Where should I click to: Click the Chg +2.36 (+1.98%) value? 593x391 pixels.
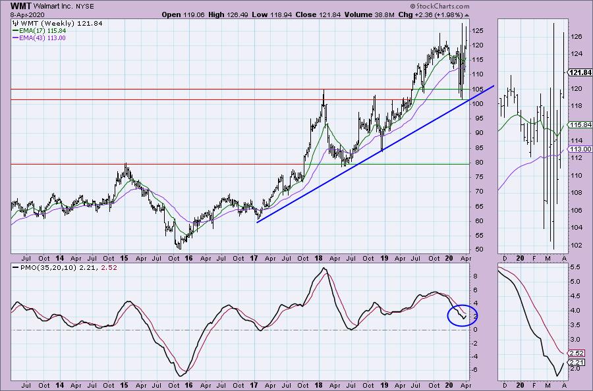coord(430,14)
